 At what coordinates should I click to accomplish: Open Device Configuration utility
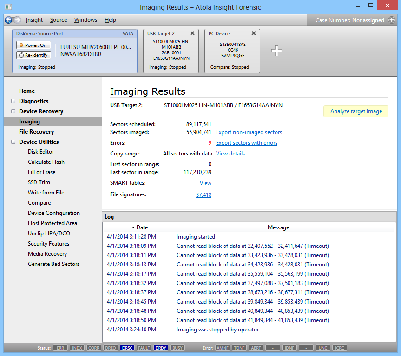tap(54, 213)
